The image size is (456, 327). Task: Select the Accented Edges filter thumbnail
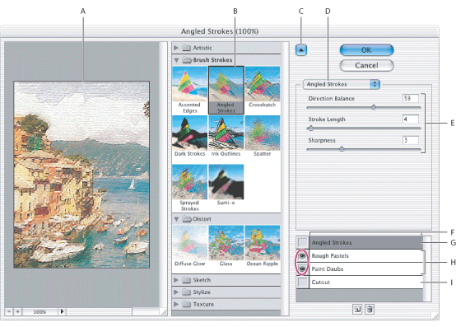pyautogui.click(x=189, y=84)
